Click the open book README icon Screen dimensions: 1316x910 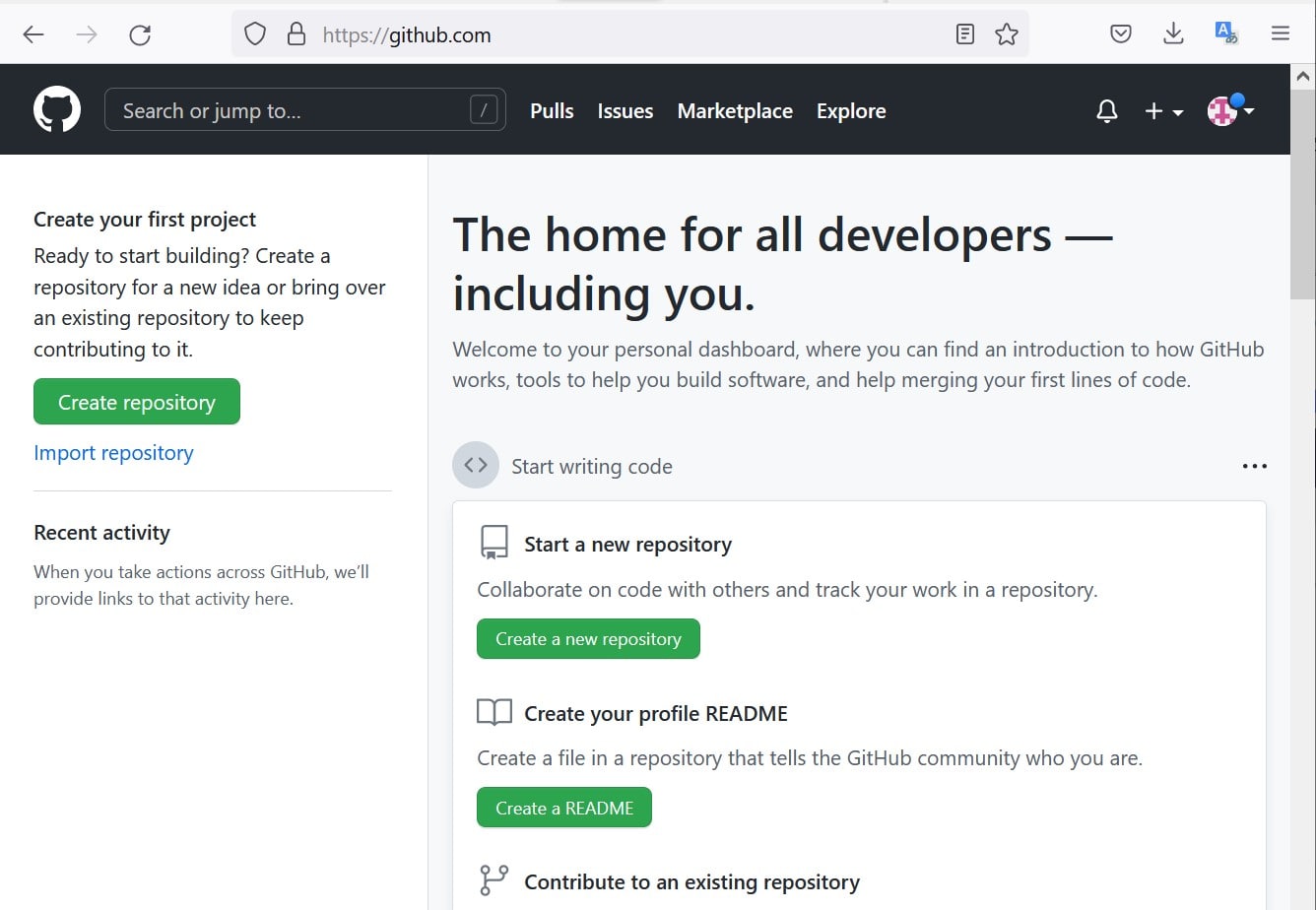coord(494,712)
